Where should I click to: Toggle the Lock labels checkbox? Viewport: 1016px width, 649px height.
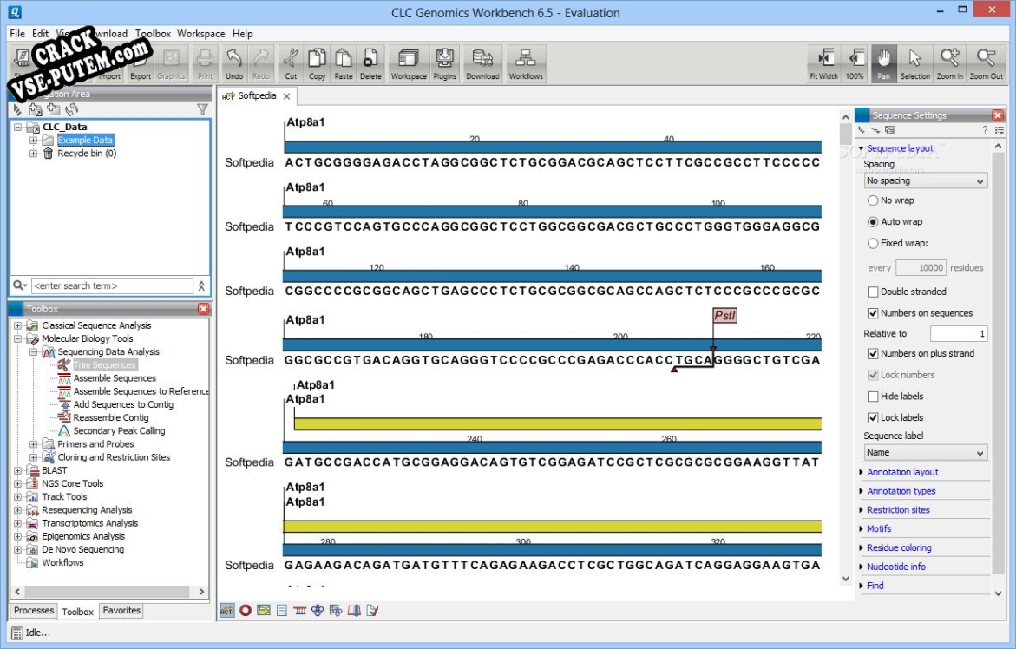point(873,417)
